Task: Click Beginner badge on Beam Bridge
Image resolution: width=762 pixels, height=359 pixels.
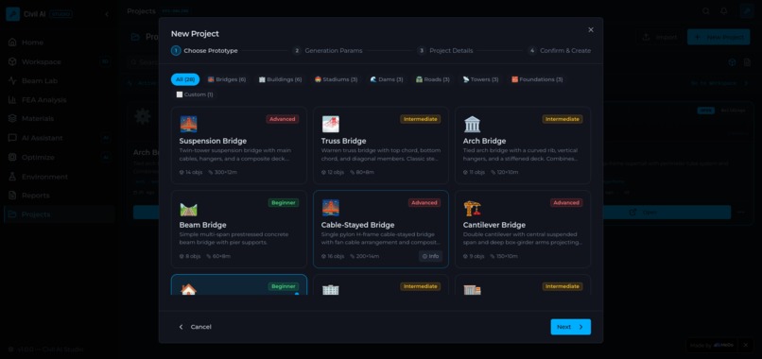Action: tap(284, 202)
